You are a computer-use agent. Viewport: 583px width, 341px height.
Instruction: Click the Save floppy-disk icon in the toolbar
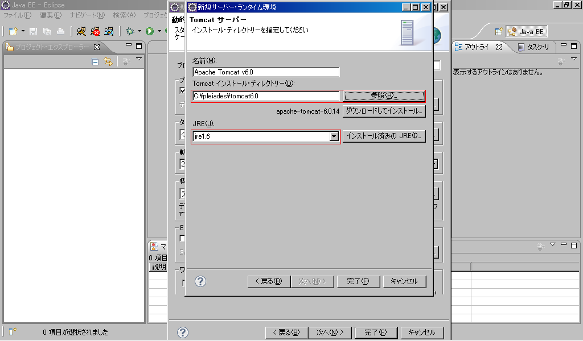(34, 31)
